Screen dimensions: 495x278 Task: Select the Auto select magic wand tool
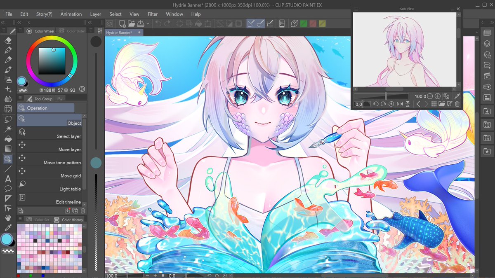tap(8, 129)
